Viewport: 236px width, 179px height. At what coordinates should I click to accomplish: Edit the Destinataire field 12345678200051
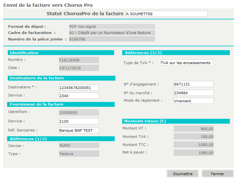click(x=79, y=87)
